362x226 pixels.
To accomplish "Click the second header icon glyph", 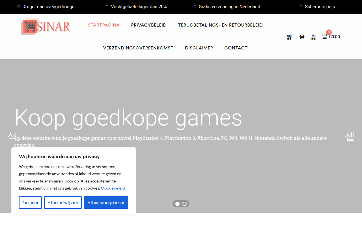I will (x=302, y=37).
